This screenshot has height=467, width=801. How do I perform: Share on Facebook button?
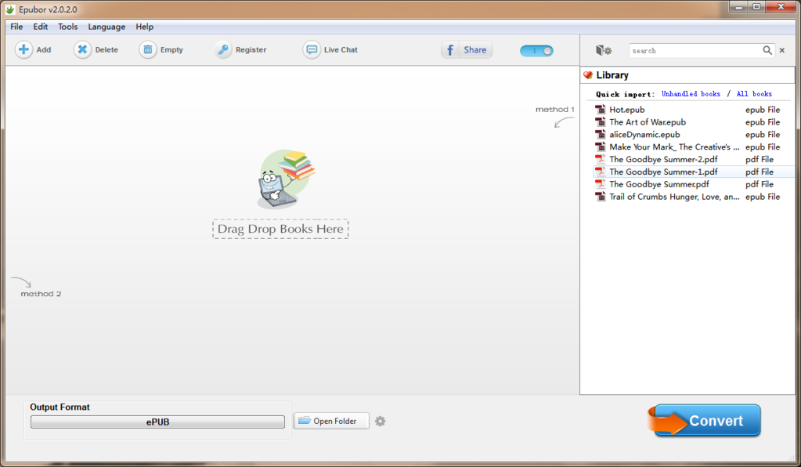point(467,49)
